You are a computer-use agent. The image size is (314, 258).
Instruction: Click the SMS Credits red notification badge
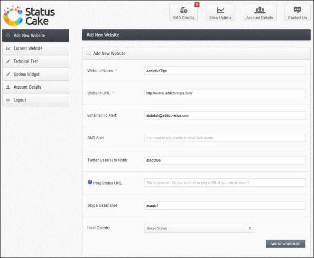[x=197, y=4]
